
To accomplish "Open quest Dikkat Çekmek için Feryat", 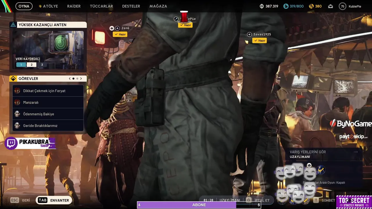I will 48,91.
